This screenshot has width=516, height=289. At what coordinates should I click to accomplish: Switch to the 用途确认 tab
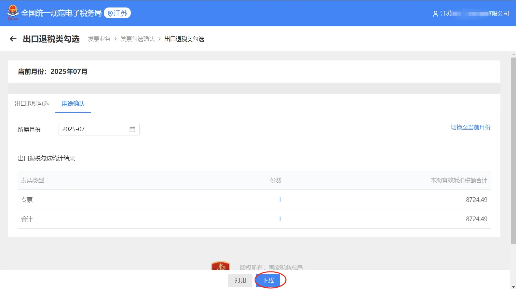pos(73,104)
